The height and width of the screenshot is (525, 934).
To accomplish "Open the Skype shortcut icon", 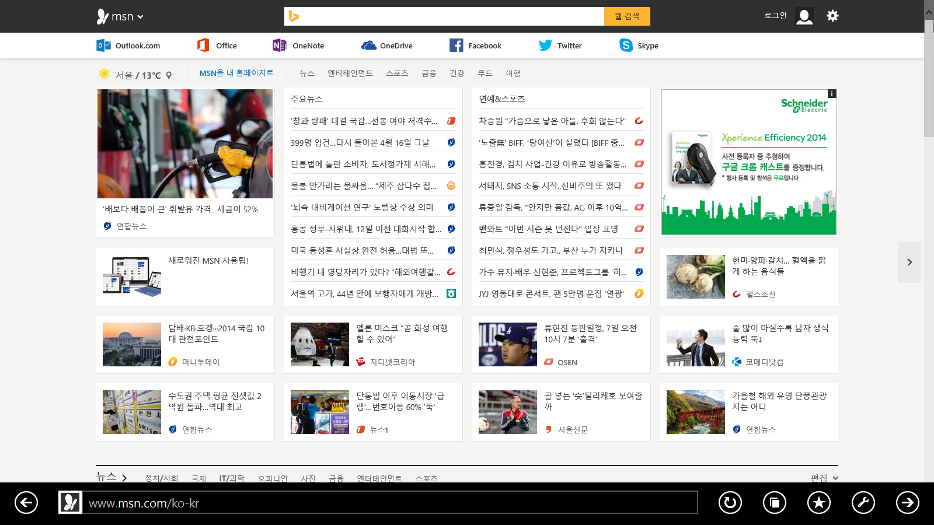I will (626, 45).
